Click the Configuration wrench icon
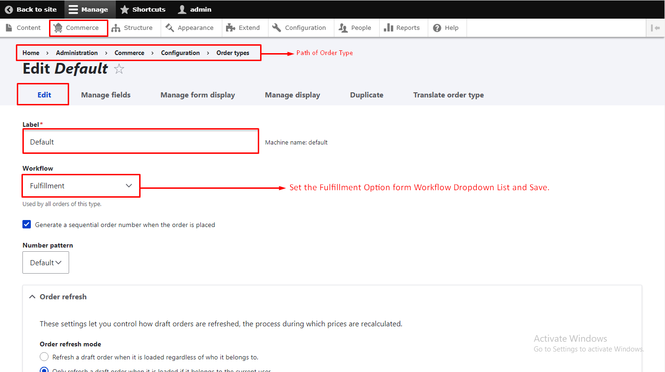665x372 pixels. click(x=277, y=28)
